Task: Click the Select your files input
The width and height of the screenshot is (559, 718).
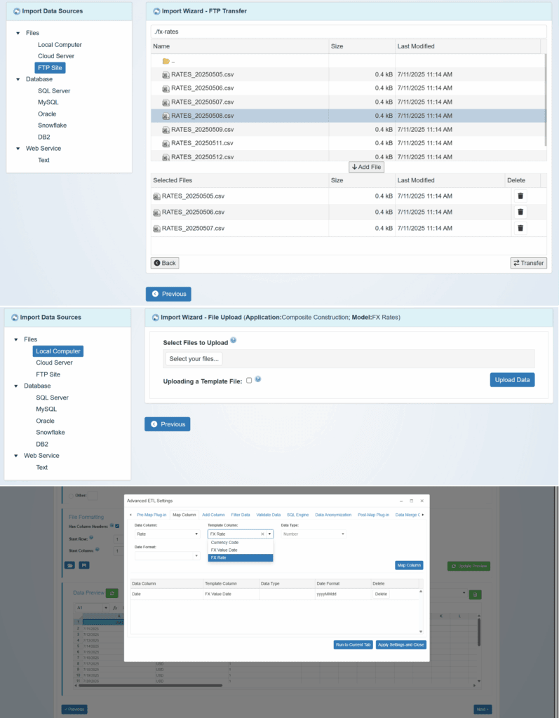Action: (195, 359)
